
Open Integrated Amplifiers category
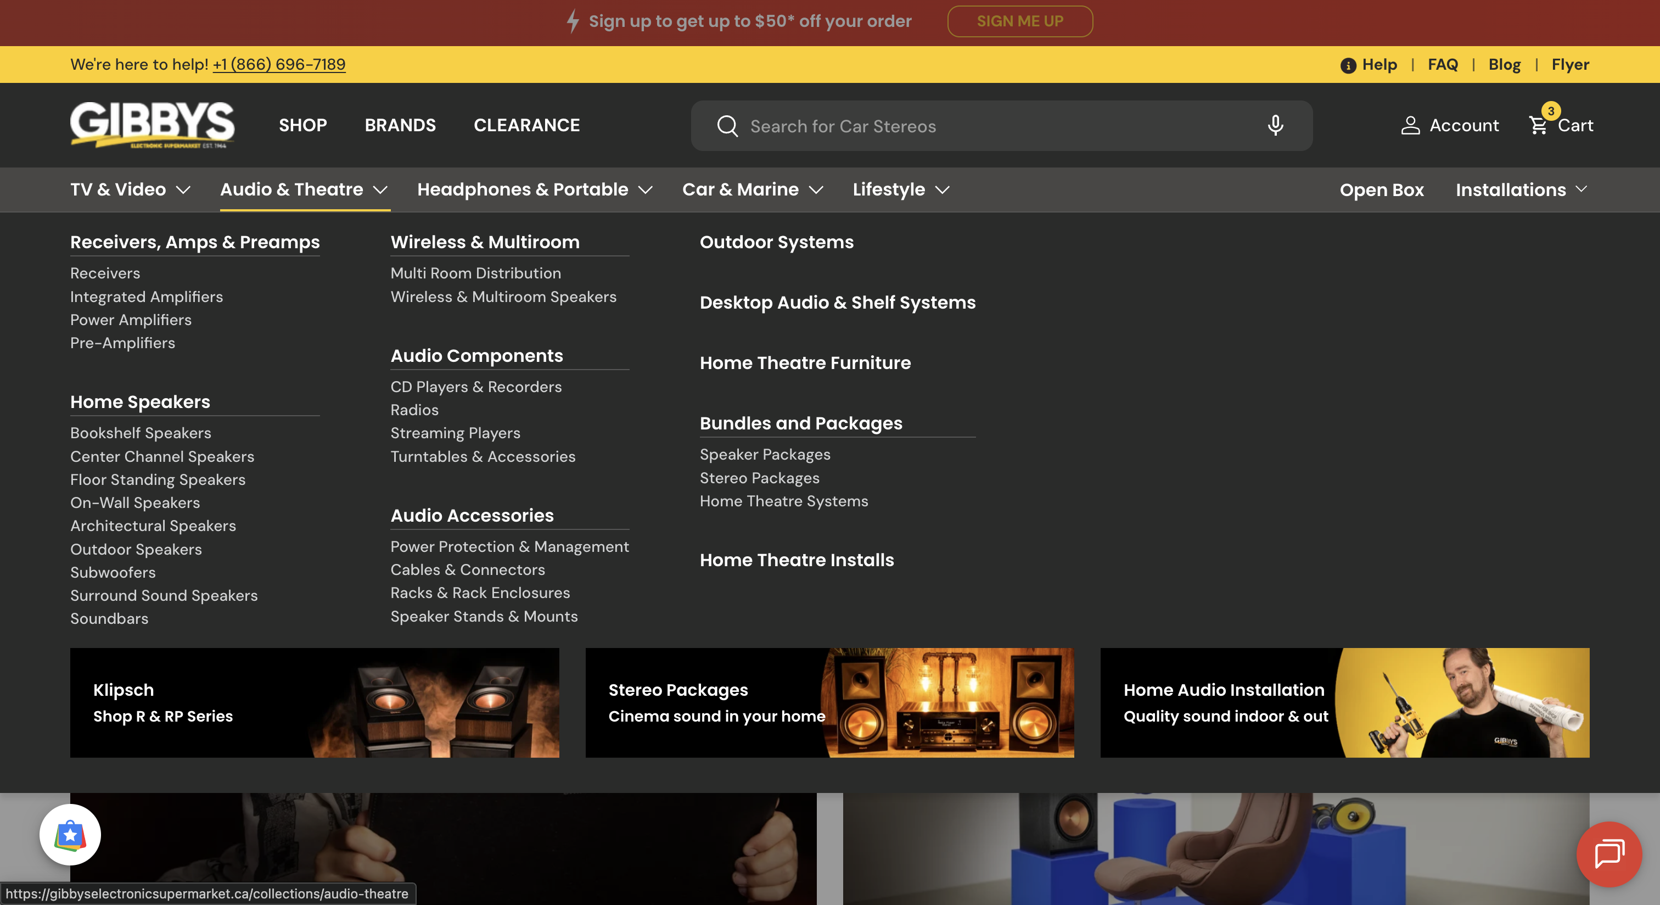[146, 297]
